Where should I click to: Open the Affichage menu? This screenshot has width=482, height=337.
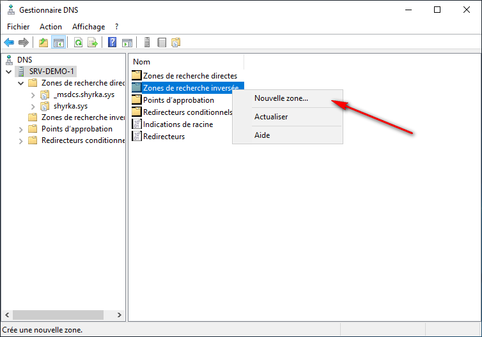[88, 27]
